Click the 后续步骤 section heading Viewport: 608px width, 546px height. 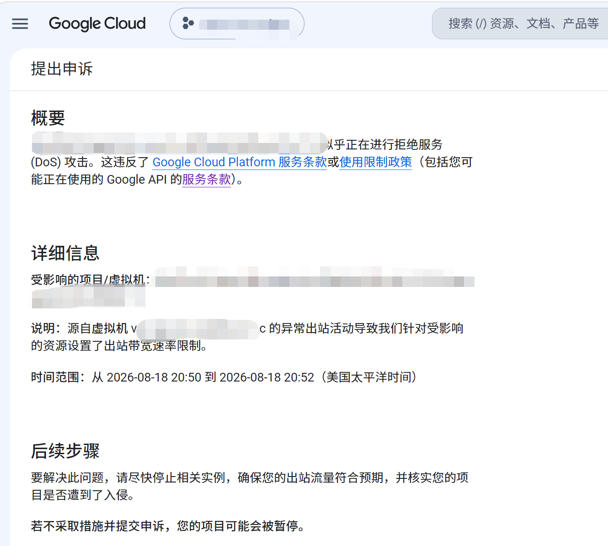65,451
